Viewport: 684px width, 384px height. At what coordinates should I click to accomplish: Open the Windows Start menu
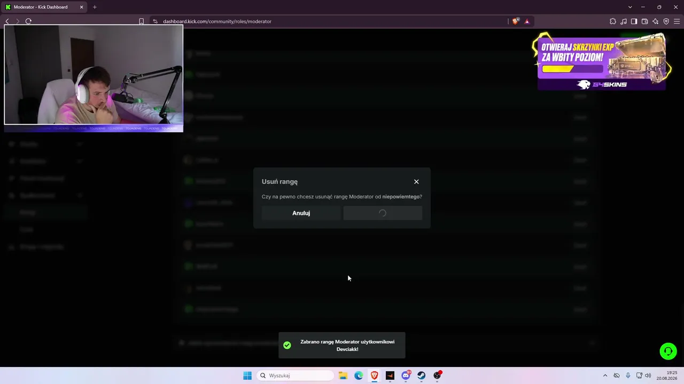[247, 375]
